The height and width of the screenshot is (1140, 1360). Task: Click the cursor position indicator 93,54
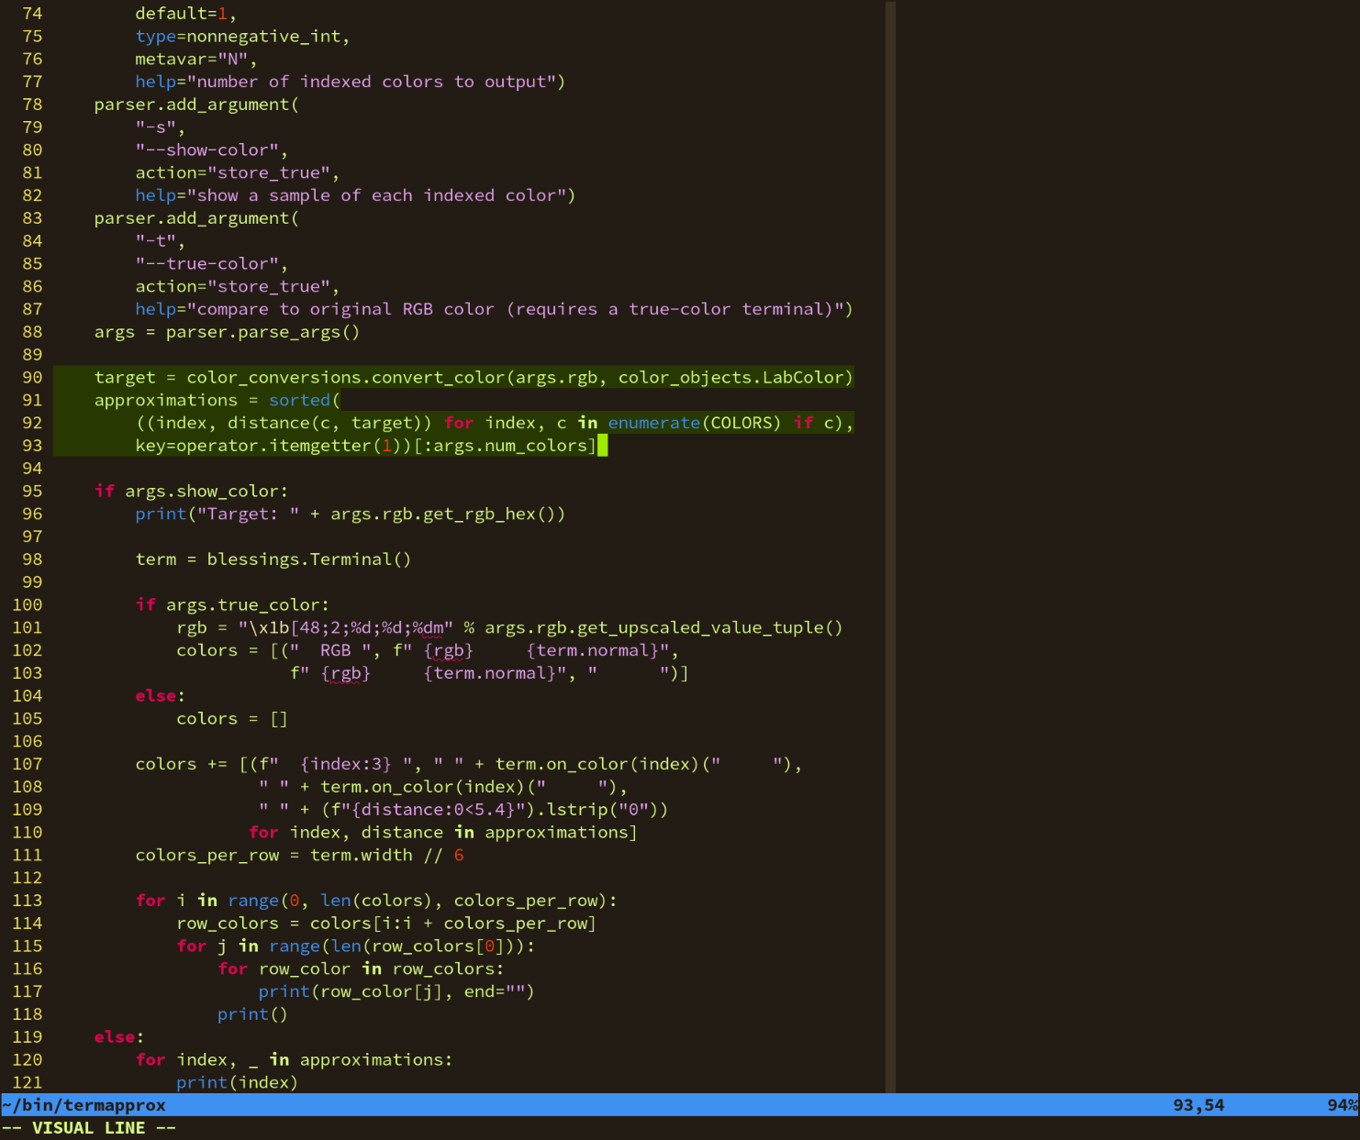click(x=1198, y=1106)
